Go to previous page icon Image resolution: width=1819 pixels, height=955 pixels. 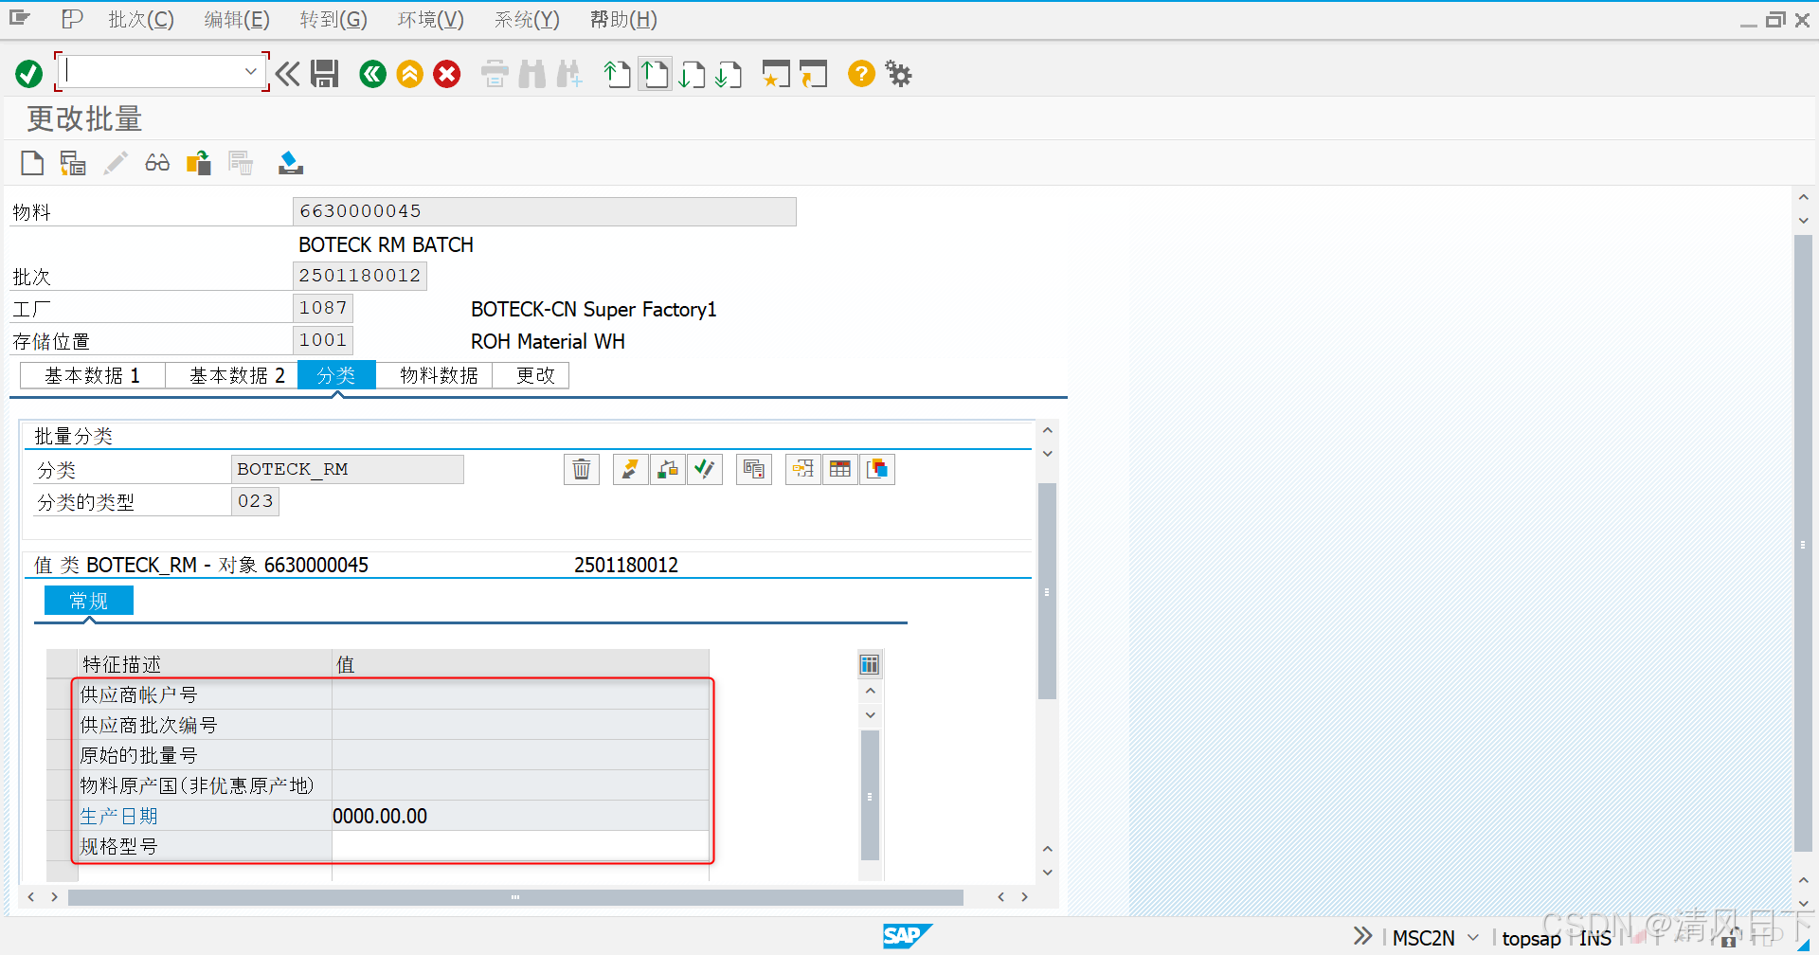tap(655, 73)
